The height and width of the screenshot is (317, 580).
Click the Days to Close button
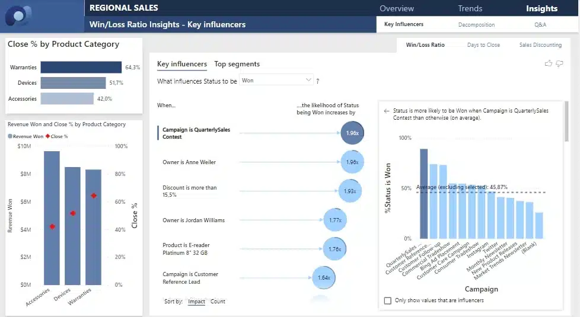(483, 45)
